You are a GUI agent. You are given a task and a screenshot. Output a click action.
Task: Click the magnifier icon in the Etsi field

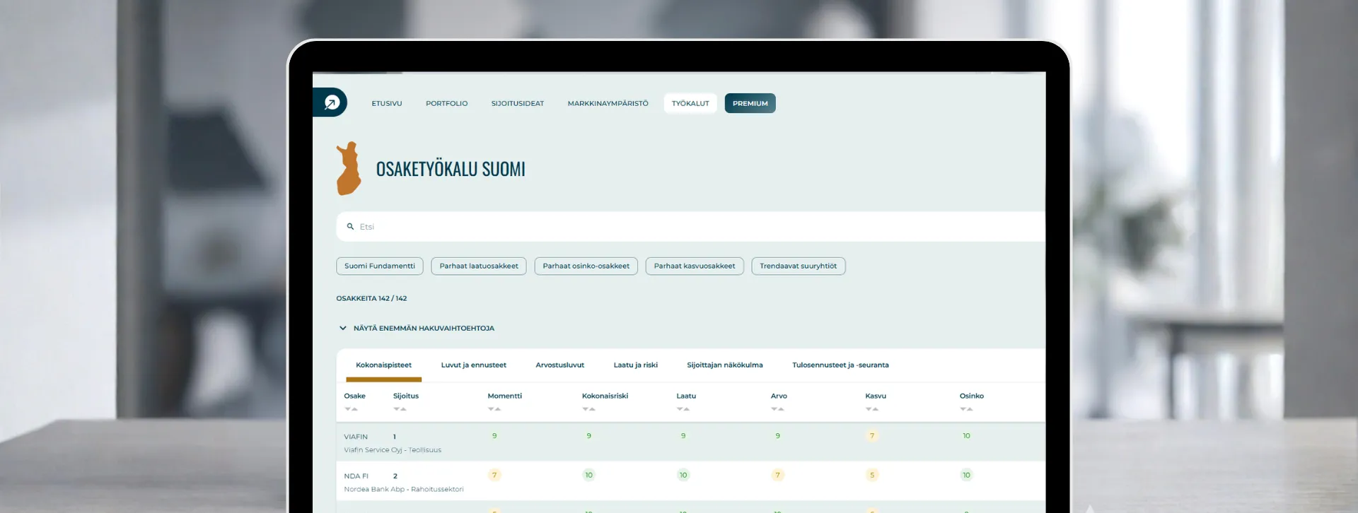pos(350,227)
